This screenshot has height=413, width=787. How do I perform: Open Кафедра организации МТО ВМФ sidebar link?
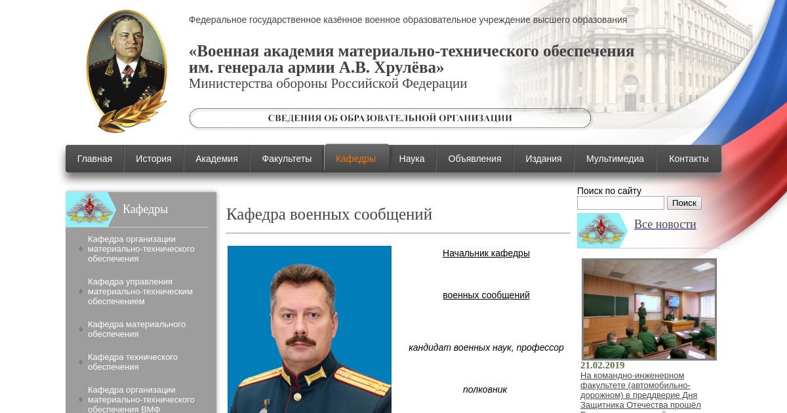click(x=141, y=399)
